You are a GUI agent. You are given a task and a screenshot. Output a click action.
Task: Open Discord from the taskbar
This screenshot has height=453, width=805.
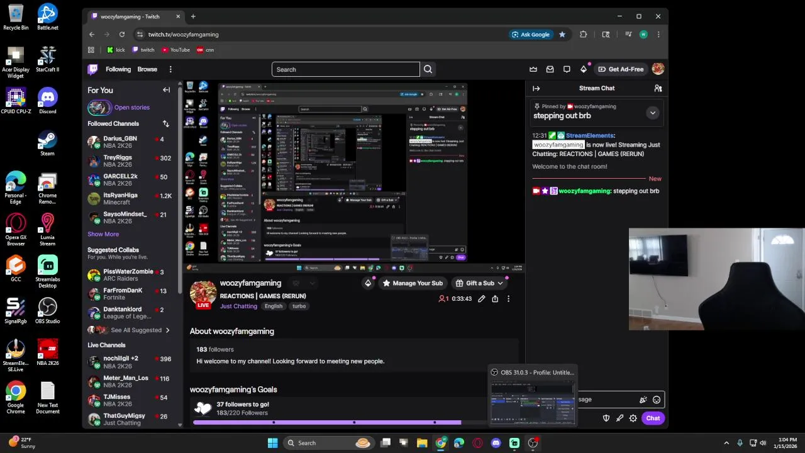(496, 443)
